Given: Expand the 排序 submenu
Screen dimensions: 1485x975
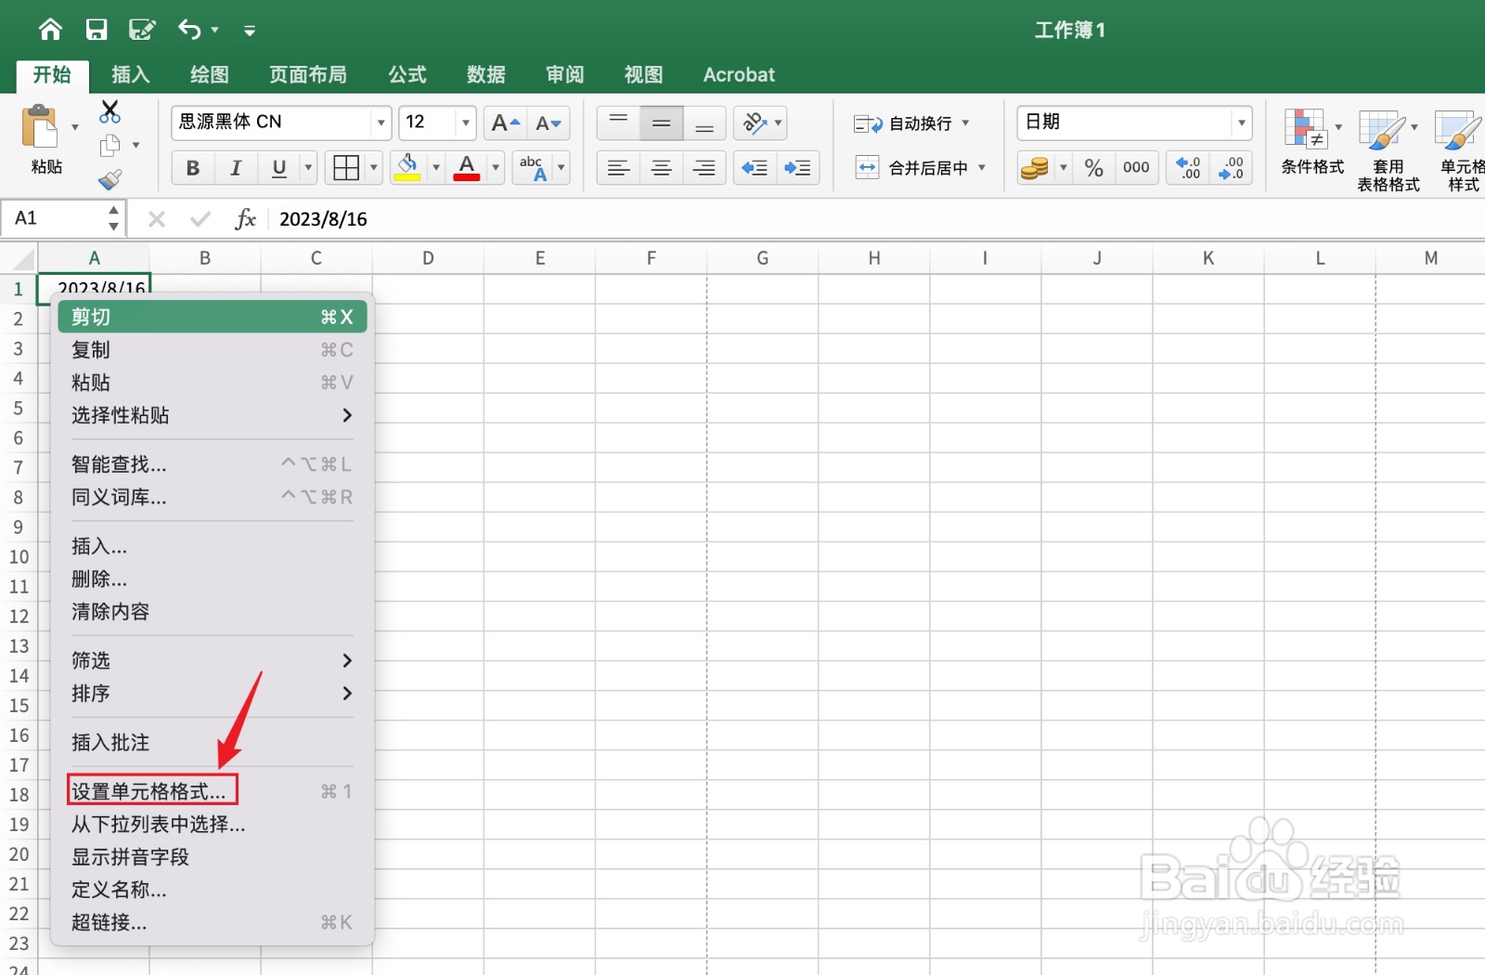Looking at the screenshot, I should click(x=213, y=693).
